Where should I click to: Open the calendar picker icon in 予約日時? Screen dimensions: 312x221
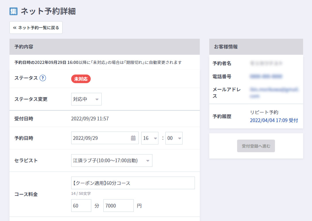(133, 138)
